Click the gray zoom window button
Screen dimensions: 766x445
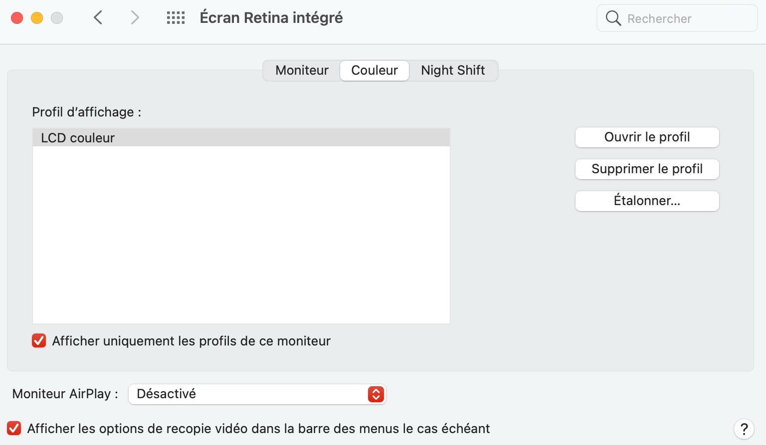point(57,18)
